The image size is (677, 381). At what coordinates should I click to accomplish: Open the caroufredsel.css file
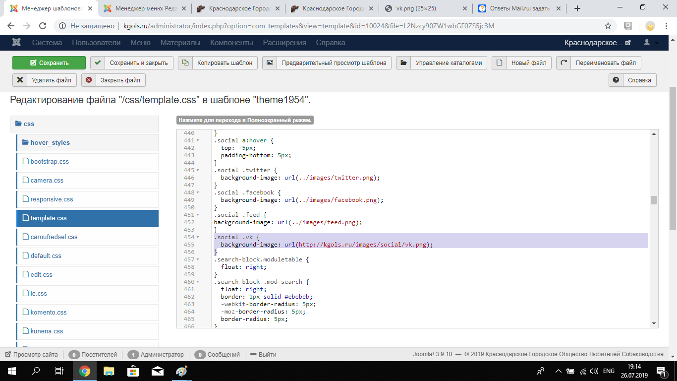tap(88, 237)
